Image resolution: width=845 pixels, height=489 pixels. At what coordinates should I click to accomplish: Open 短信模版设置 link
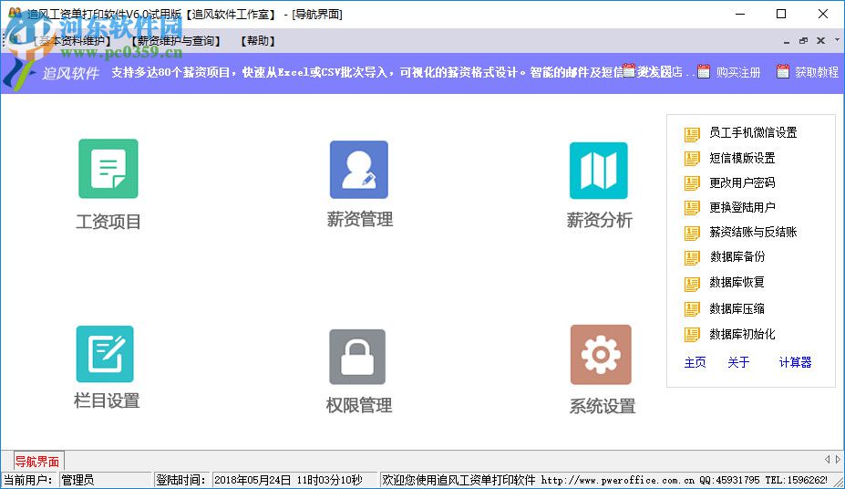click(x=742, y=158)
